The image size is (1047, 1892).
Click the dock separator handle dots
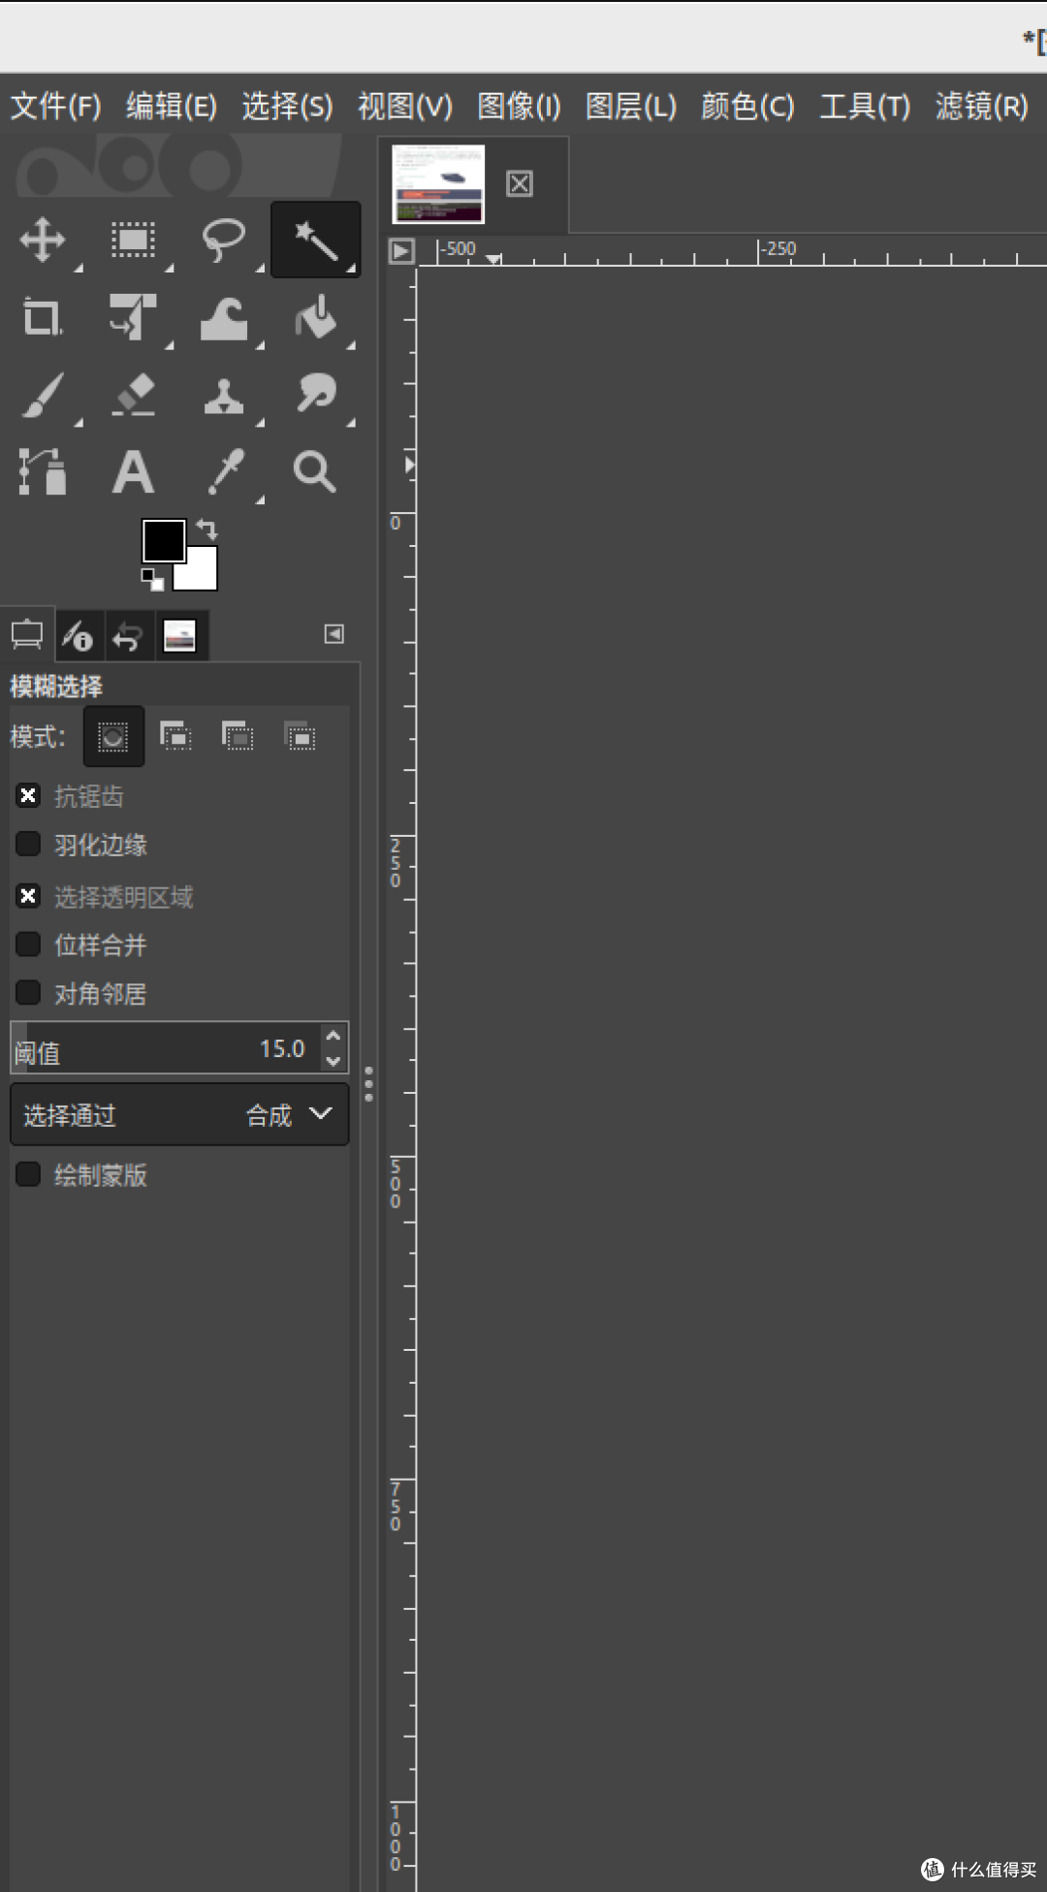click(368, 1083)
